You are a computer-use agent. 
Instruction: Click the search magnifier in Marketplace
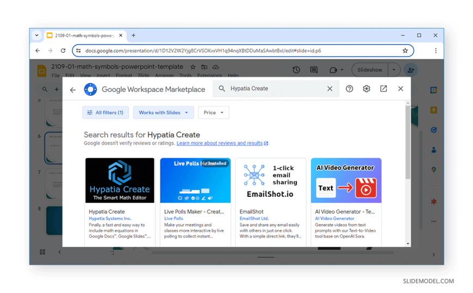(222, 89)
